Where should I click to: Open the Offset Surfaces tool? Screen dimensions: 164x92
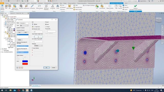[39, 7]
